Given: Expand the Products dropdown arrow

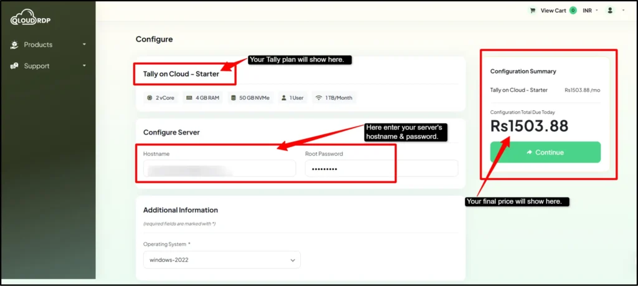Looking at the screenshot, I should (84, 44).
